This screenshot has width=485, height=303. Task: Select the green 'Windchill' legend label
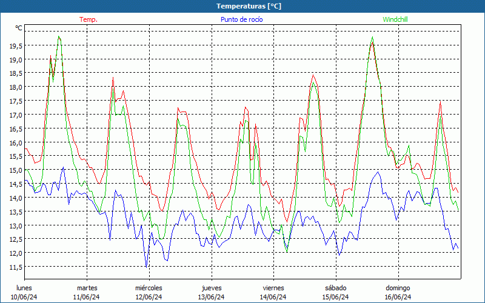395,19
